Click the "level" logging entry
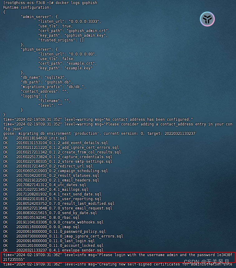The width and height of the screenshot is (236, 268). [50, 106]
